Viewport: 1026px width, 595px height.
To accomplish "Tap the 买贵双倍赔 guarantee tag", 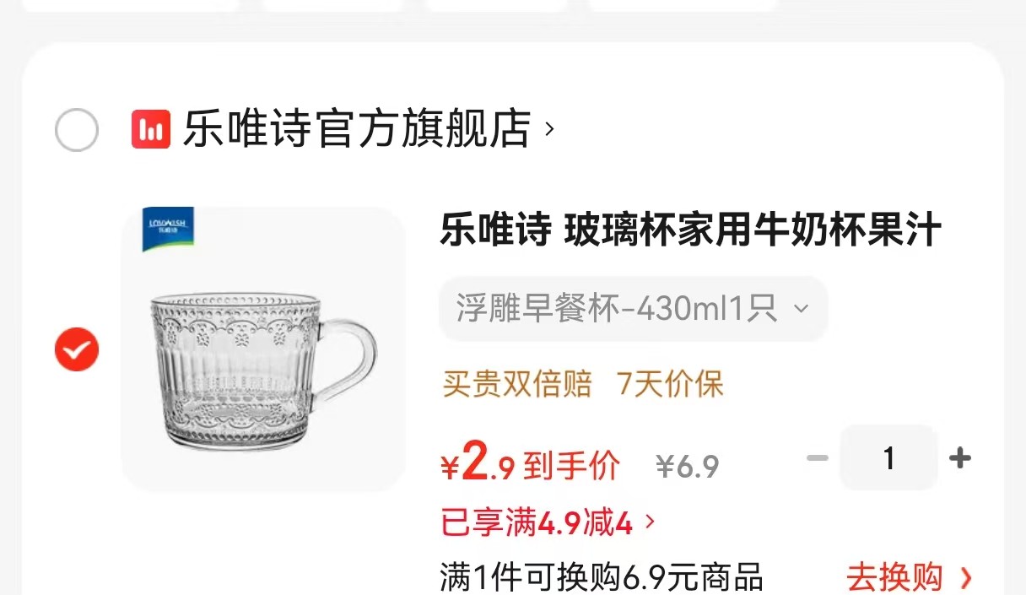I will [517, 384].
